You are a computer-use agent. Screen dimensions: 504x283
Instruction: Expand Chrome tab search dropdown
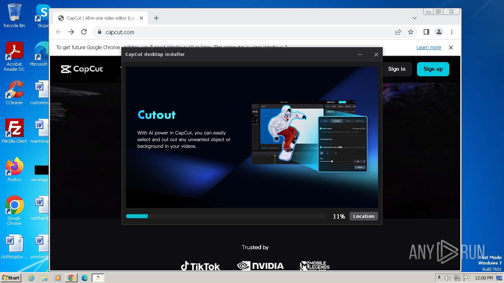pos(414,18)
